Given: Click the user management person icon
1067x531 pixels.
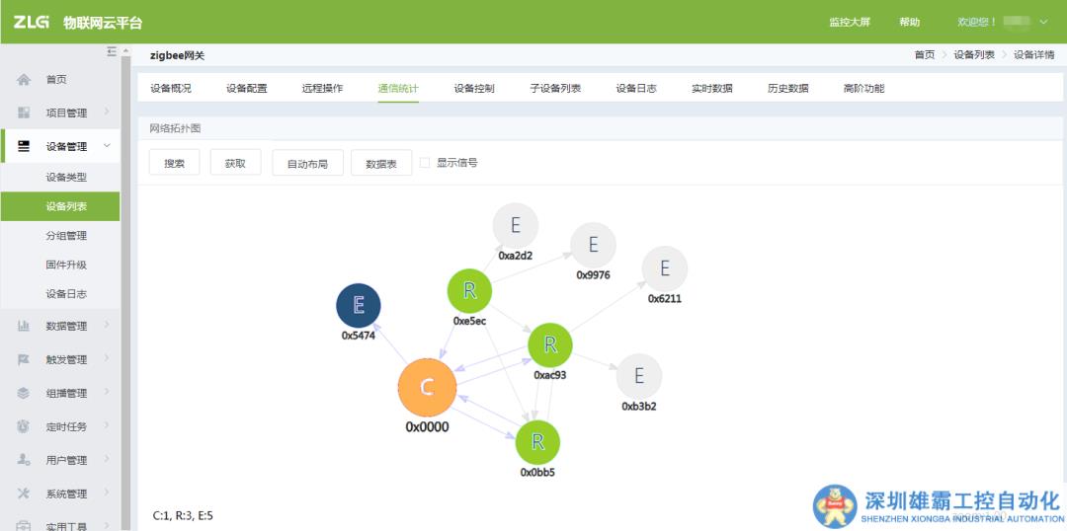Looking at the screenshot, I should (x=24, y=461).
